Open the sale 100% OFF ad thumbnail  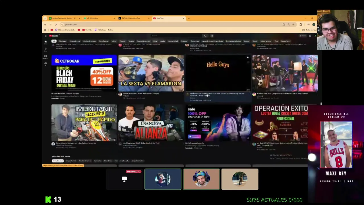218,123
